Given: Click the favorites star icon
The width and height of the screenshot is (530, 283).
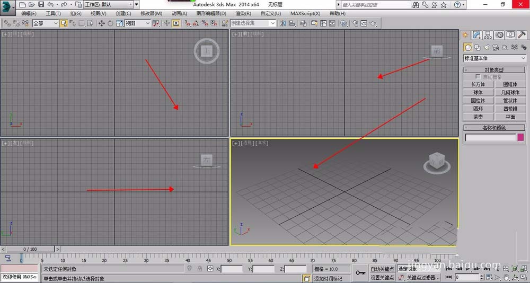Looking at the screenshot, I should coord(444,5).
